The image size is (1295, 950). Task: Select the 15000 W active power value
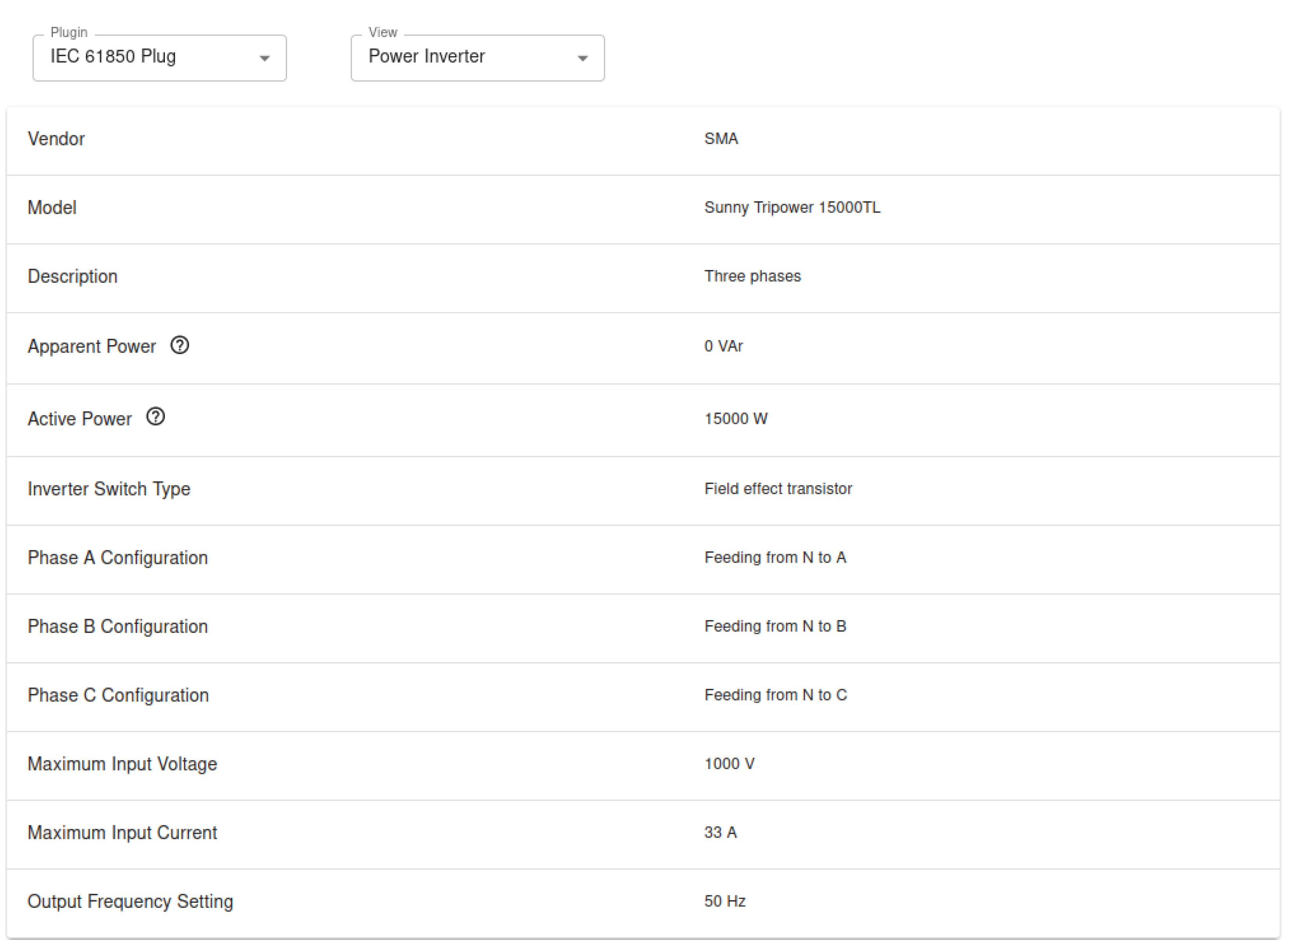point(736,418)
